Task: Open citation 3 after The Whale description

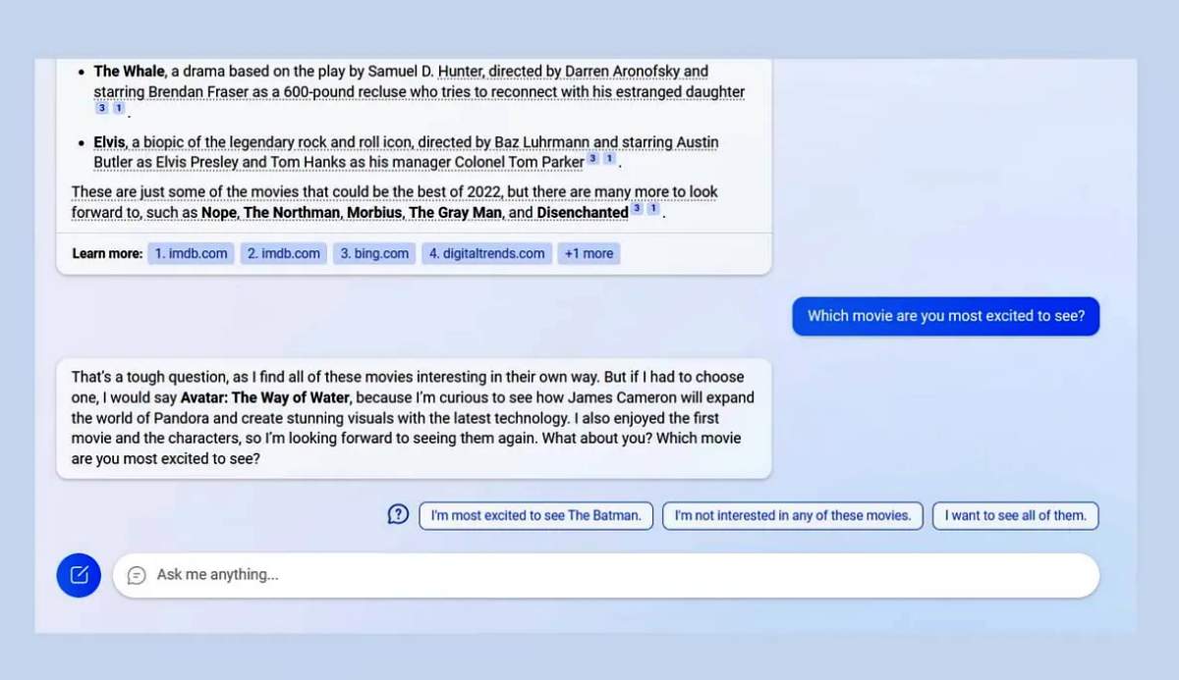Action: point(101,109)
